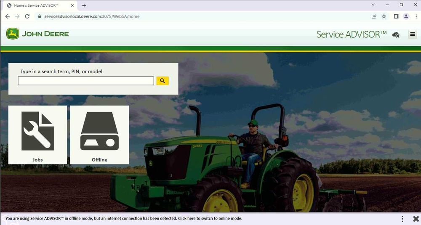Close the Home :: Service ADVISOR tab
The image size is (421, 225).
(72, 5)
